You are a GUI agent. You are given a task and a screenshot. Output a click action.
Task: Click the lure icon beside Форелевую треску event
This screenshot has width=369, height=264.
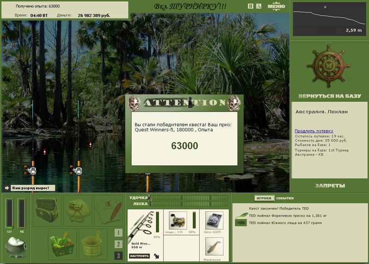pyautogui.click(x=242, y=215)
